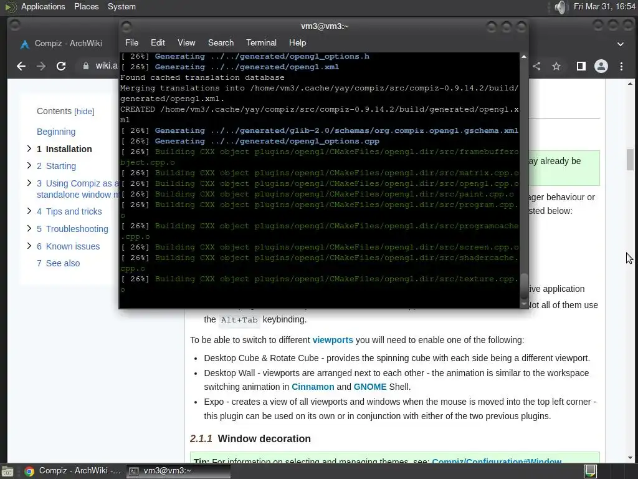
Task: Open terminal Edit menu
Action: pos(158,43)
